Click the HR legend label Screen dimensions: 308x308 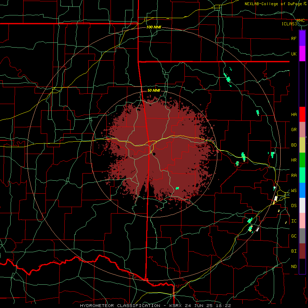(x=294, y=160)
